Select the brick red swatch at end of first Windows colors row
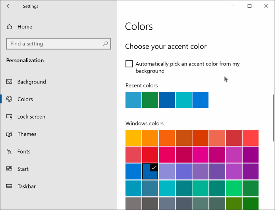The height and width of the screenshot is (210, 275). [x=251, y=138]
